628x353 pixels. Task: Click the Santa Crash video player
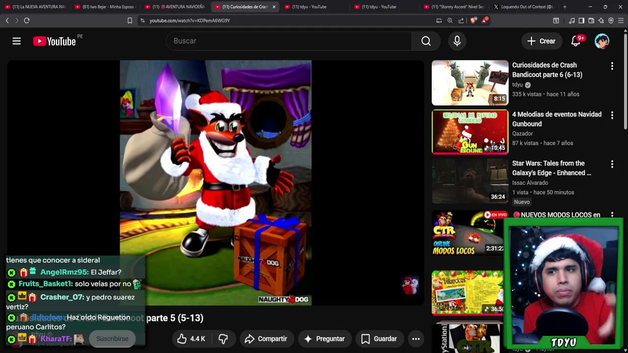click(215, 182)
